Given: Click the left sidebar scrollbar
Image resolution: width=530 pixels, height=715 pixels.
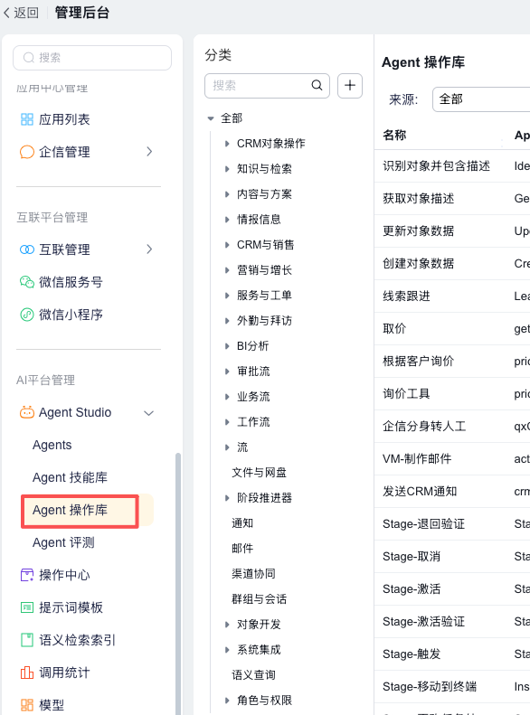Looking at the screenshot, I should point(178,584).
